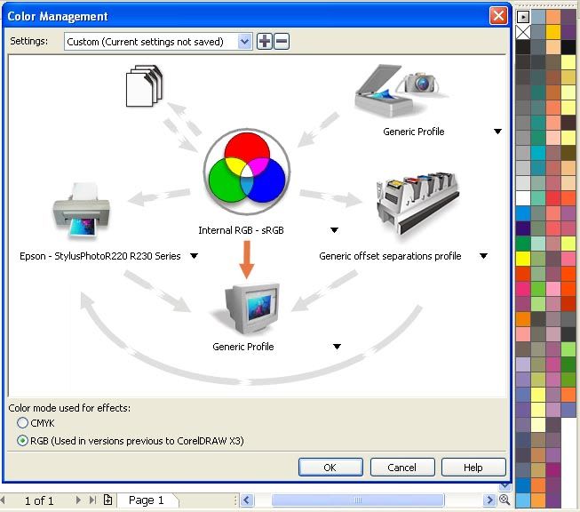580x512 pixels.
Task: Click the 'Internal RGB - sRGB' label
Action: (242, 230)
